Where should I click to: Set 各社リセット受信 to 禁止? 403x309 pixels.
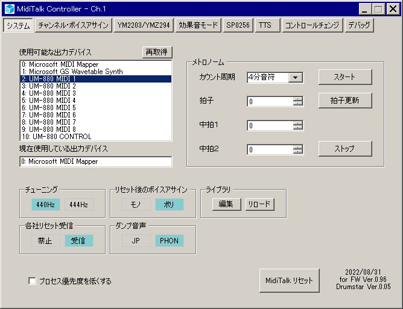[46, 241]
